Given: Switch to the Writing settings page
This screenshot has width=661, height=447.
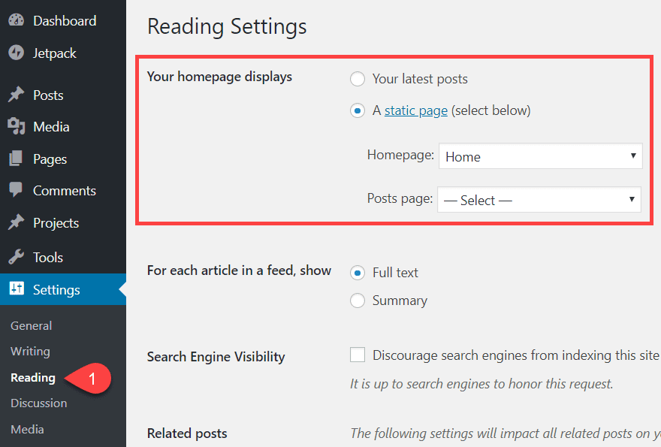Looking at the screenshot, I should click(30, 351).
